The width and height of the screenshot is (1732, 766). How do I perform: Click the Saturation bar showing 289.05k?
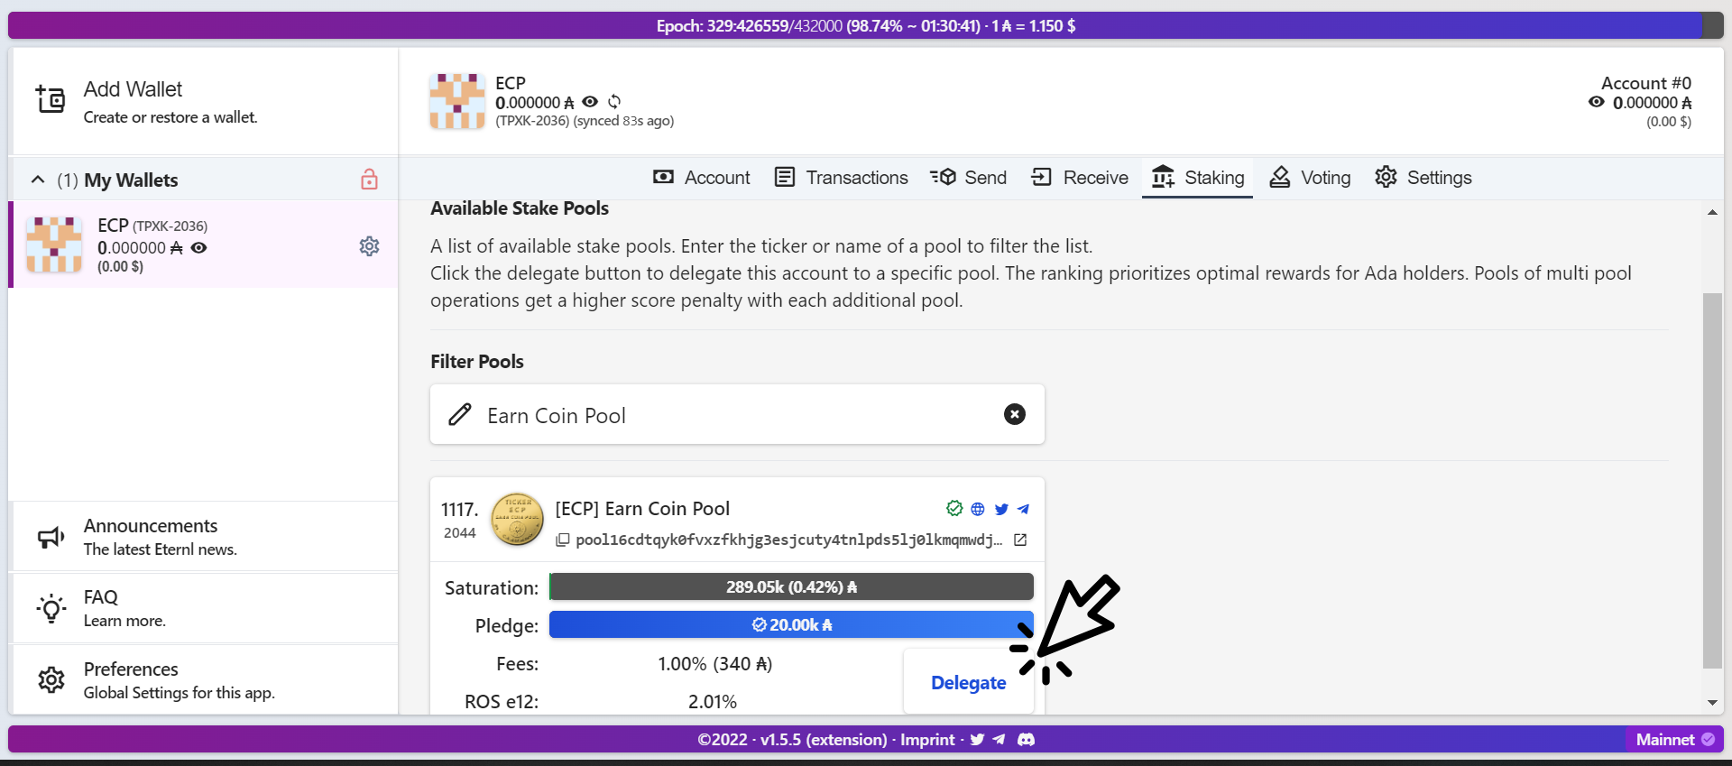click(x=791, y=586)
